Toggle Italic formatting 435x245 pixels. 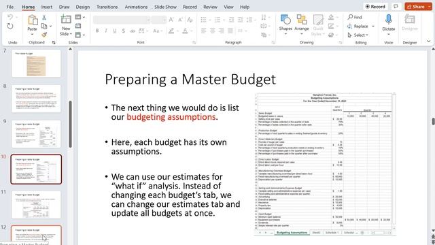click(106, 31)
